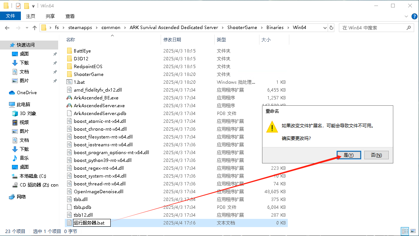419x236 pixels.
Task: Select OneDrive in the navigation pane
Action: coord(27,93)
